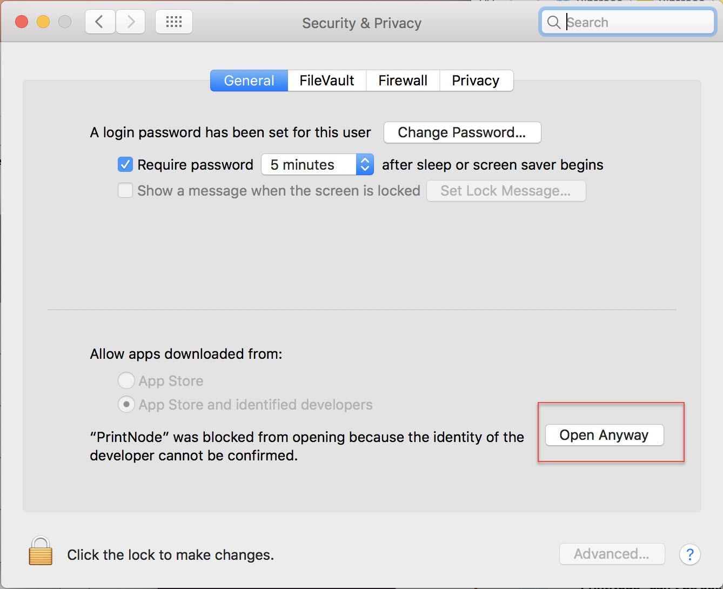Click Open Anyway for PrintNode
Viewport: 723px width, 589px height.
pyautogui.click(x=604, y=435)
